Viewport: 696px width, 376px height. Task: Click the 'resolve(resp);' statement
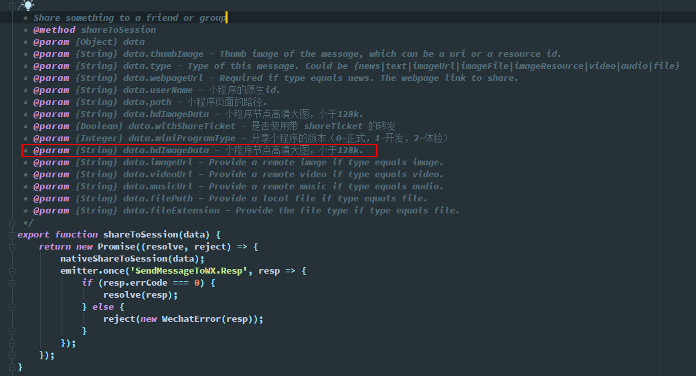pos(141,294)
